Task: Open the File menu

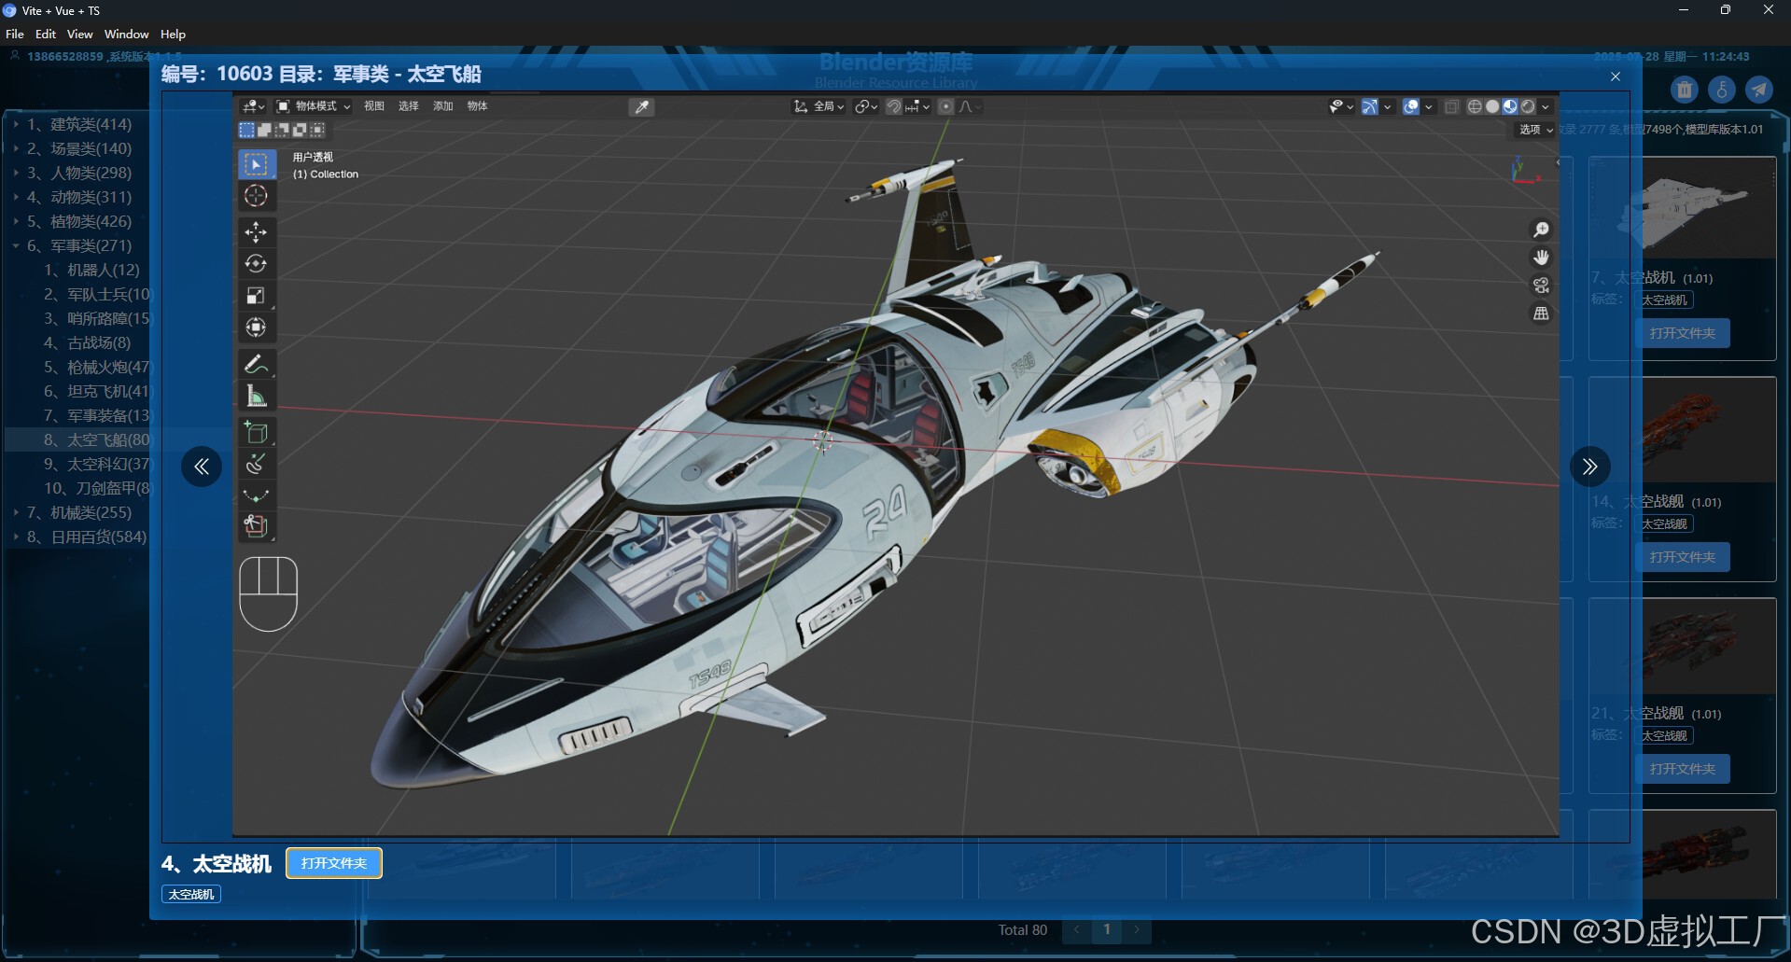Action: click(x=15, y=35)
